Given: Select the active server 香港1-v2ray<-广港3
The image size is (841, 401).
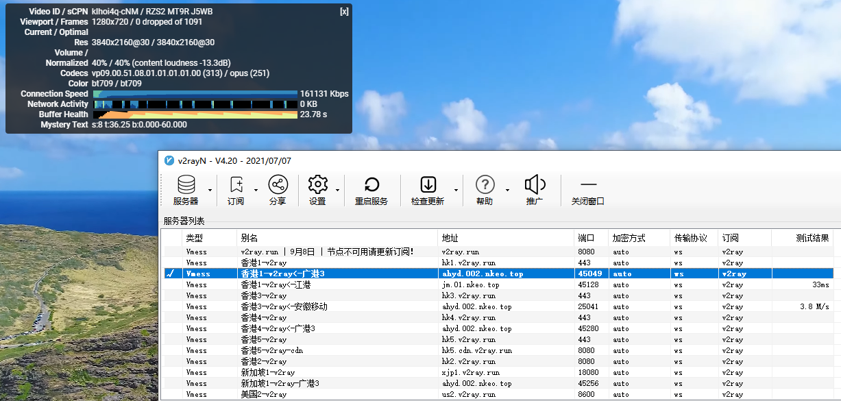Looking at the screenshot, I should point(498,274).
